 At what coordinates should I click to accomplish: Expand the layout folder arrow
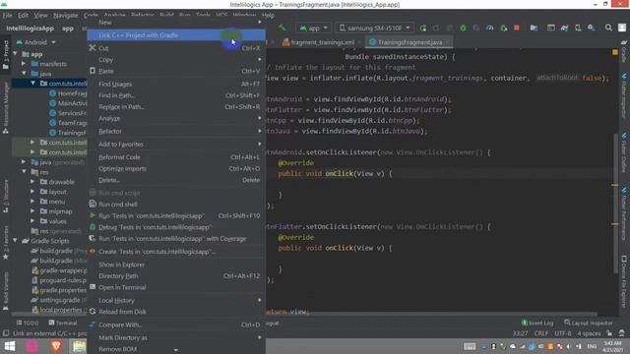coord(32,192)
